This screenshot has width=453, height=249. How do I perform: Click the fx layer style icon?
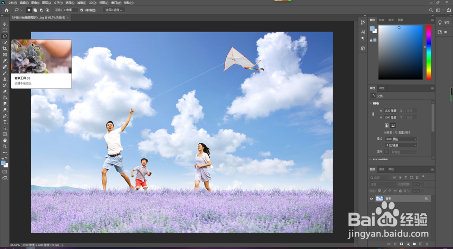[395, 244]
